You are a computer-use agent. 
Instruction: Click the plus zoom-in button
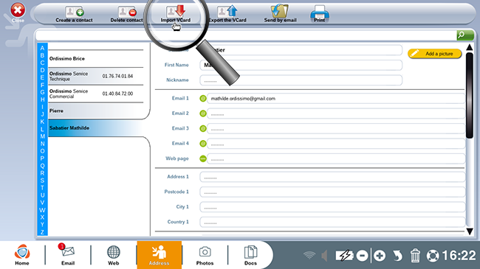pos(380,256)
